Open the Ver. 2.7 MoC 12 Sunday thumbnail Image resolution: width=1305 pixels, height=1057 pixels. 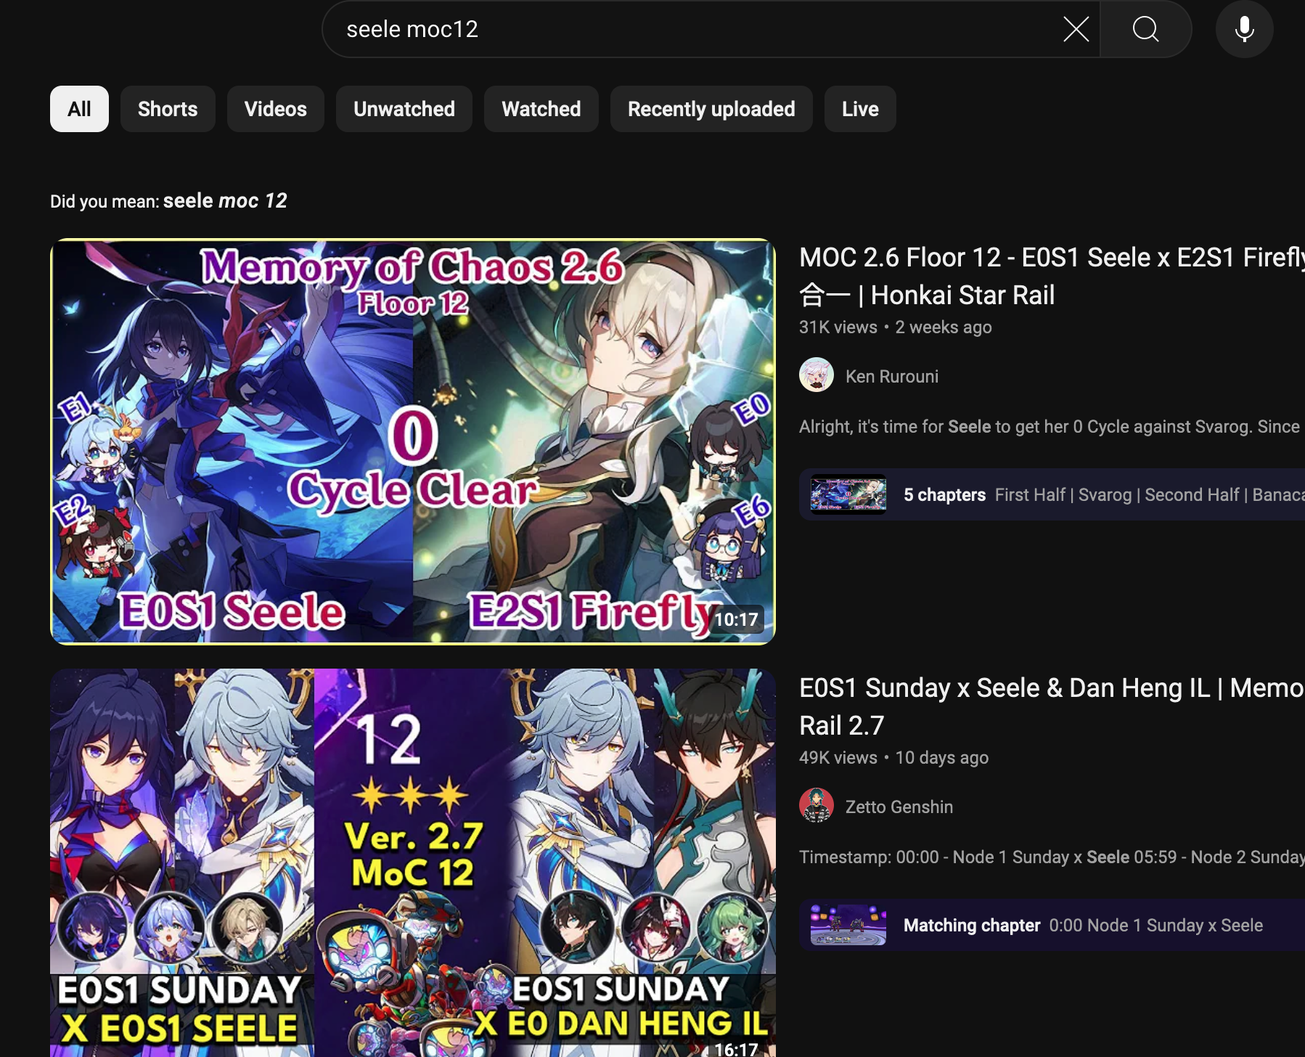click(413, 862)
